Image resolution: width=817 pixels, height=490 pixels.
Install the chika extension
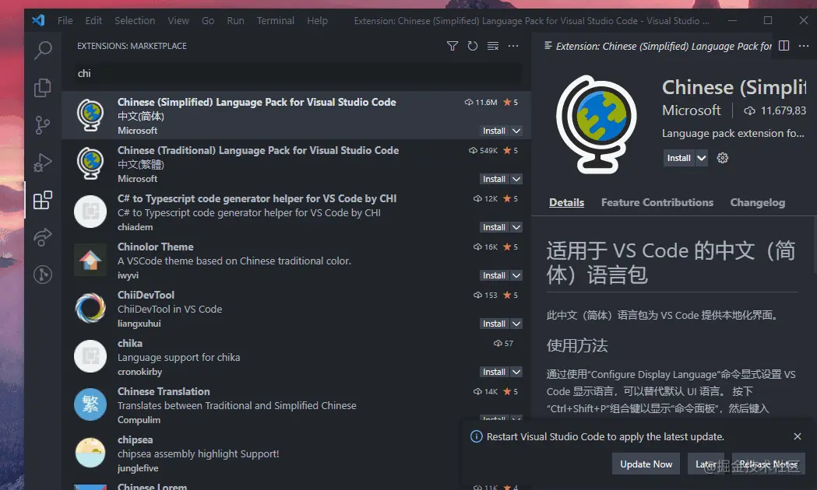click(494, 372)
